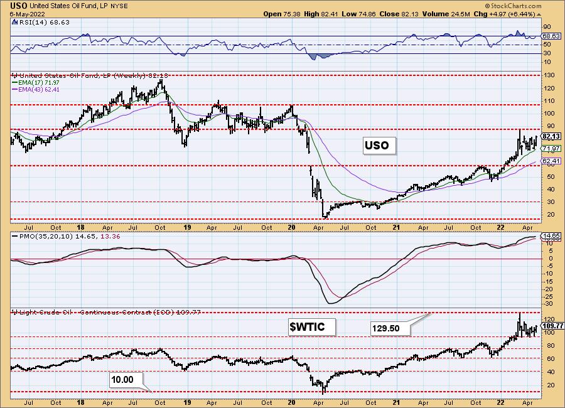
Task: Click the Volume 24.5M value
Action: [446, 14]
